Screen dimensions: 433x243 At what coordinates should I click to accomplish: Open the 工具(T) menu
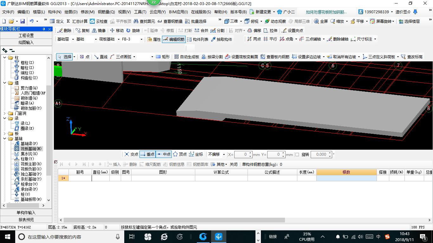point(140,12)
